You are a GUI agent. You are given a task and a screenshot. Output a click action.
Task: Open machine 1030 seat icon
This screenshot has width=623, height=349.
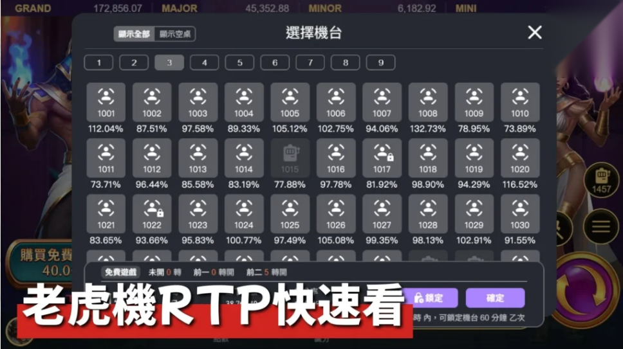(x=520, y=213)
